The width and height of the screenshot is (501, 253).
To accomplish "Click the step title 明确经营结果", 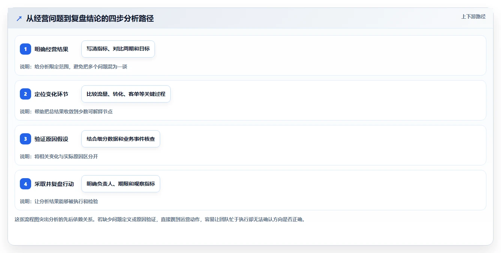I will click(51, 49).
